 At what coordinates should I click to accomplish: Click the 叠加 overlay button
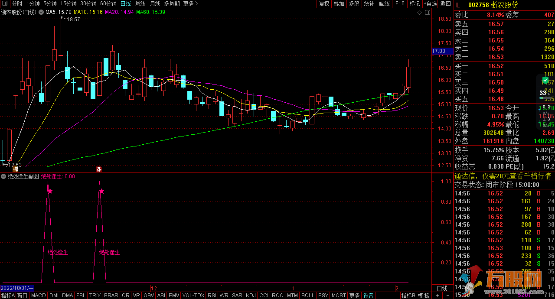[339, 3]
